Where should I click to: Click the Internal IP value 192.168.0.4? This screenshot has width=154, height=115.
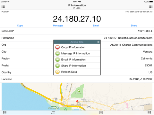pyautogui.click(x=145, y=31)
